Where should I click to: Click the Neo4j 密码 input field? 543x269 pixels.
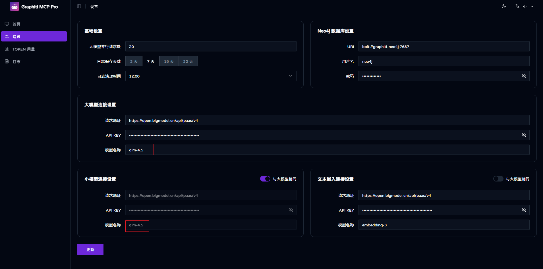(444, 76)
